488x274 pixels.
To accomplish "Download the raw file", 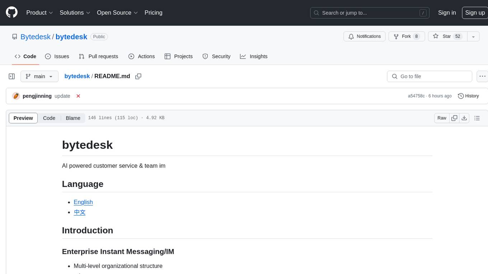I will (464, 118).
